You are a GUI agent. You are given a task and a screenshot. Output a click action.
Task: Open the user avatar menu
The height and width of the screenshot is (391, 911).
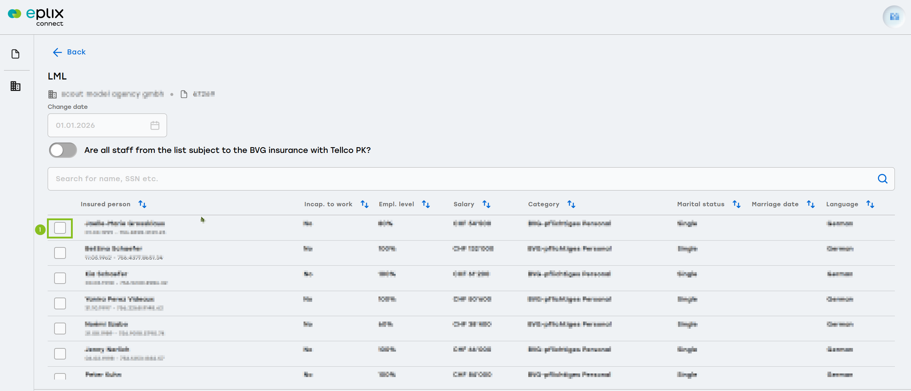894,17
